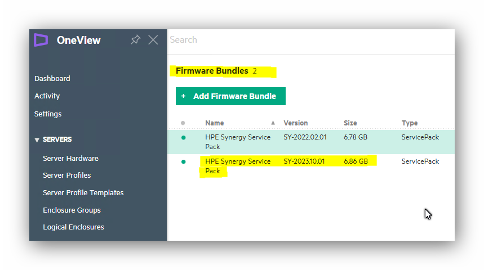484x270 pixels.
Task: Click the Name column sort arrow
Action: [273, 123]
